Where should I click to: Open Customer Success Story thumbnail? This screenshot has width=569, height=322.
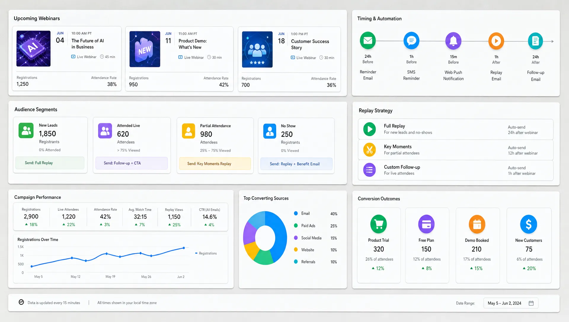point(257,49)
